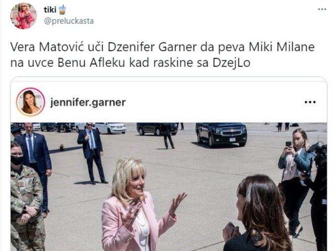Image resolution: width=335 pixels, height=251 pixels.
Task: Open tweet more options three-dot menu
Action: coord(322,9)
